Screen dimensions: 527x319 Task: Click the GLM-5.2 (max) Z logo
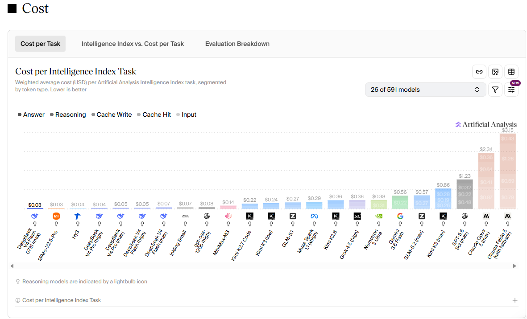click(422, 216)
